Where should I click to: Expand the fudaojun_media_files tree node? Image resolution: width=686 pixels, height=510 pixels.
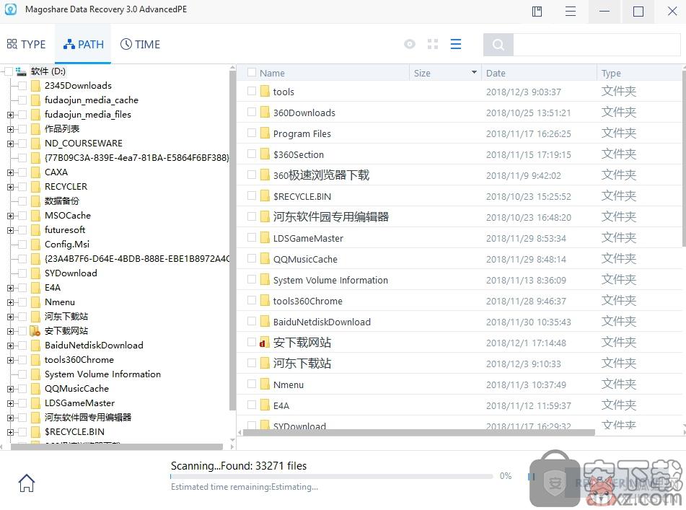[x=10, y=115]
